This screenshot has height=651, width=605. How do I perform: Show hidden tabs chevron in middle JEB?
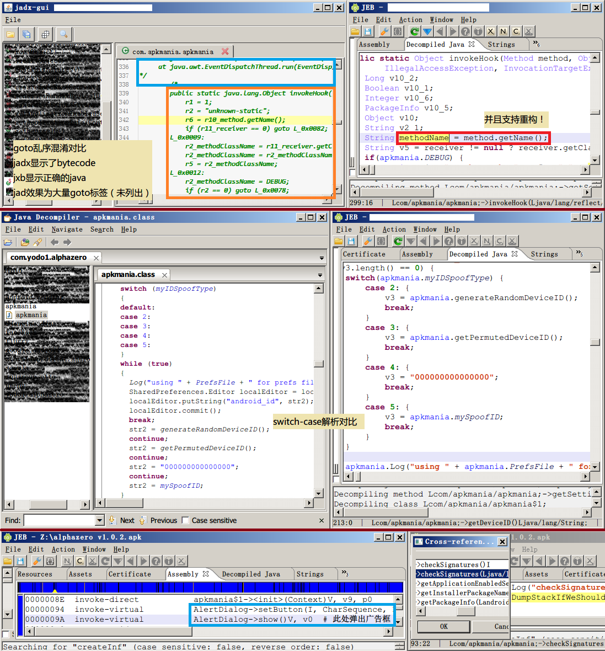580,253
